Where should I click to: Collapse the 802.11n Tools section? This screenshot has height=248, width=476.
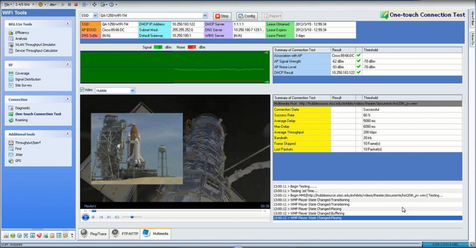(x=67, y=24)
